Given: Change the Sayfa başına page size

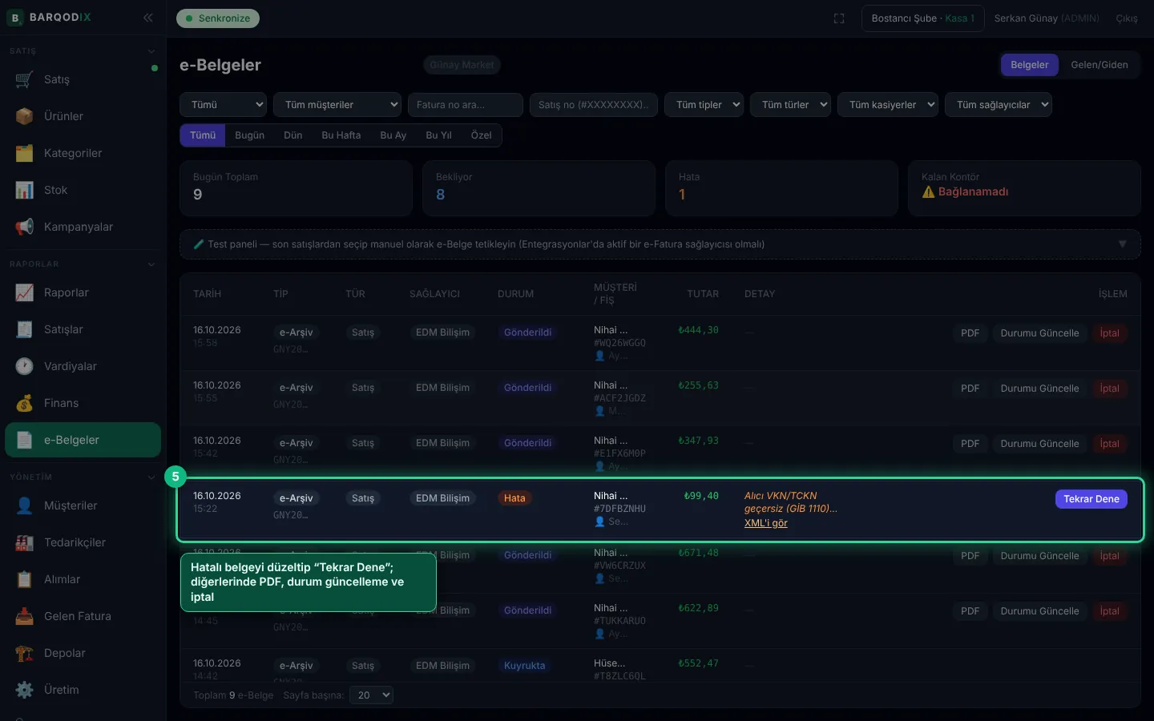Looking at the screenshot, I should point(372,695).
